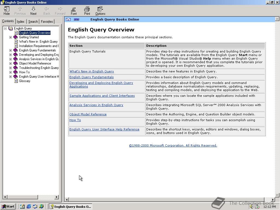Open the Favorites tab
Image resolution: width=280 pixels, height=210 pixels.
[46, 21]
